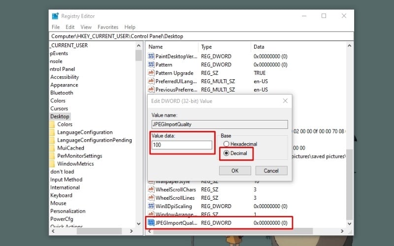Click the Value name field
This screenshot has height=246, width=394.
pyautogui.click(x=220, y=124)
